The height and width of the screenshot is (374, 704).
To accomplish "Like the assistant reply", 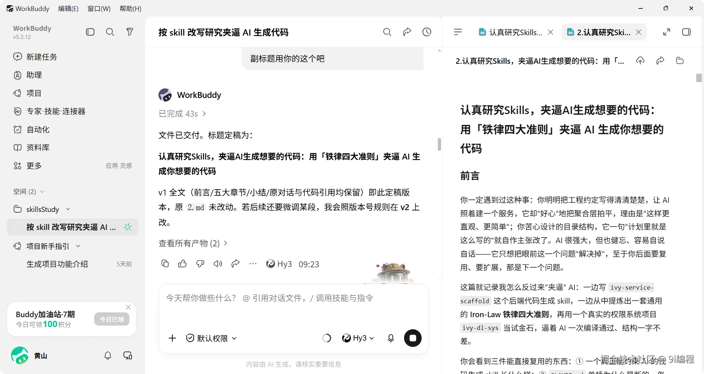I will [x=183, y=264].
